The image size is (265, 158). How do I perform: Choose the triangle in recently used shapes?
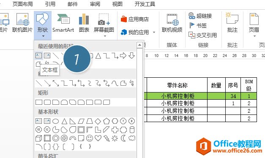tap(98, 56)
